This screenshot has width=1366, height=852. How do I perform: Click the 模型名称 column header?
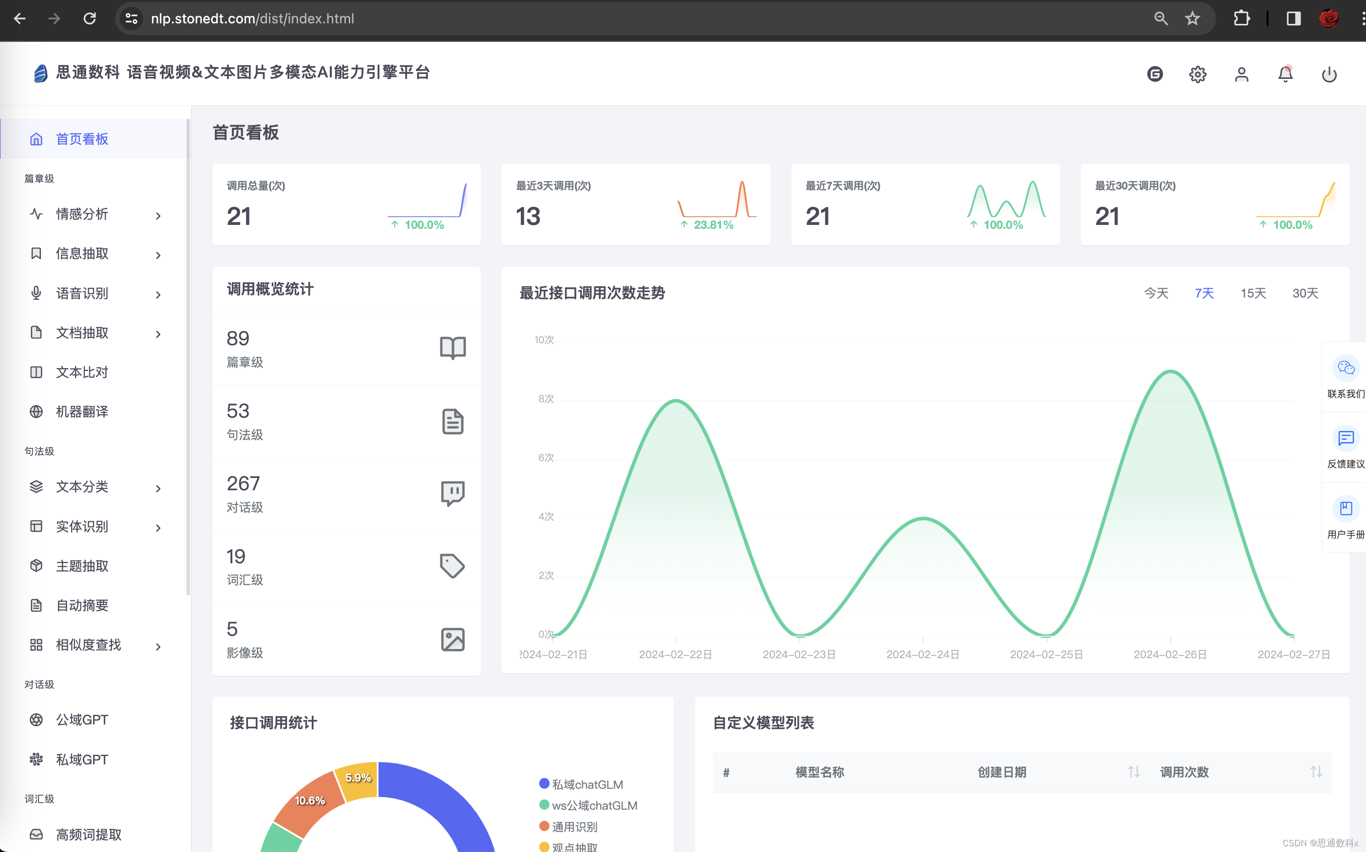(x=819, y=772)
